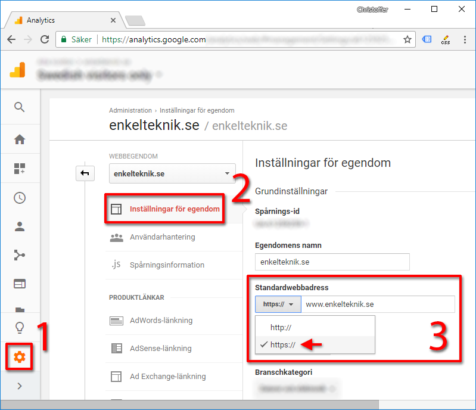Screen dimensions: 476x410
Task: Open the Admin gear icon in sidebar
Action: 20,356
